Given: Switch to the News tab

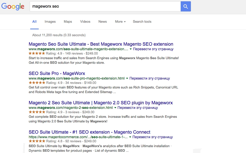Looking at the screenshot, I should pyautogui.click(x=102, y=21).
